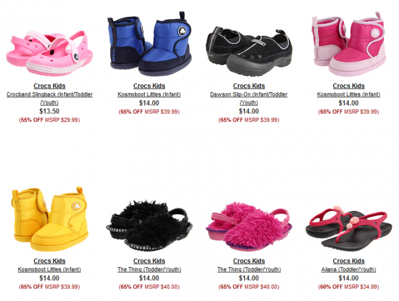Click Kosmoboot Littles link under pink boots
Screen dimensions: 399x301
click(349, 95)
